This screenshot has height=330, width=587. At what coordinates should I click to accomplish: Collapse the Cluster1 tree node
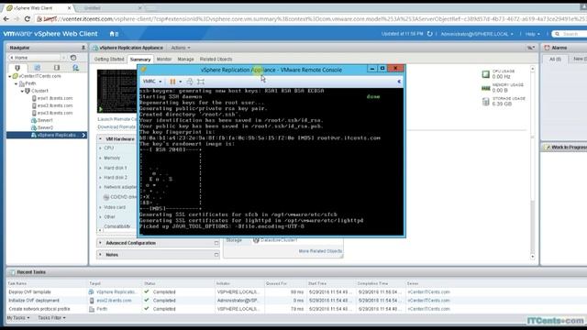coord(22,91)
